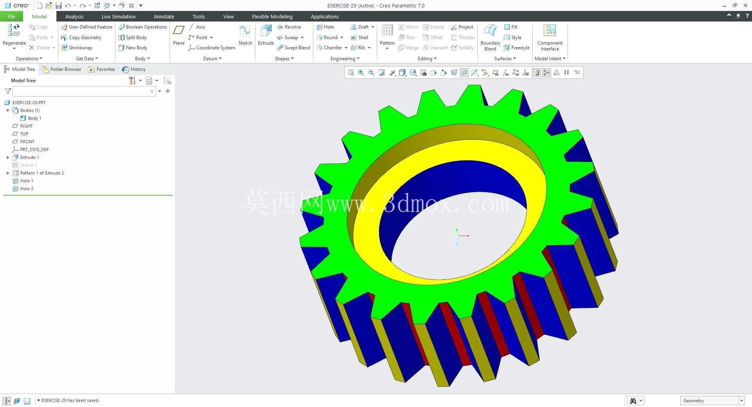752x407 pixels.
Task: Save the model with the floppy icon
Action: 58,5
